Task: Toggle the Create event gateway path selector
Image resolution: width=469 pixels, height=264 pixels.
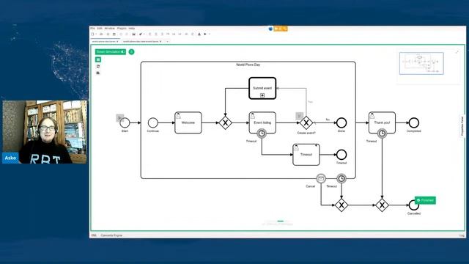Action: pos(300,116)
